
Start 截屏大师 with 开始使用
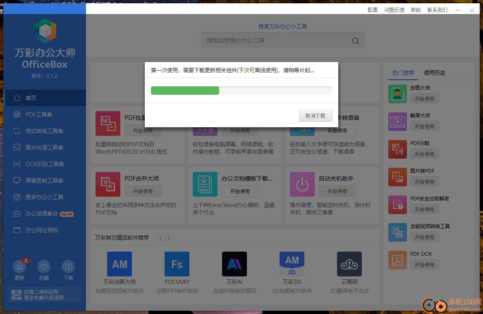click(424, 126)
